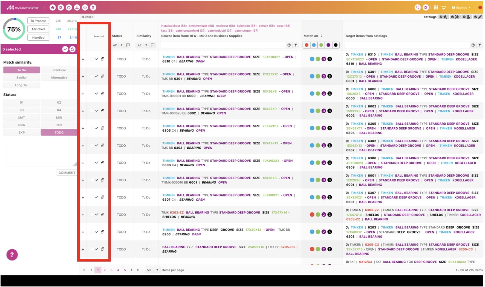
Task: Open the English language dropdown
Action: (x=461, y=8)
